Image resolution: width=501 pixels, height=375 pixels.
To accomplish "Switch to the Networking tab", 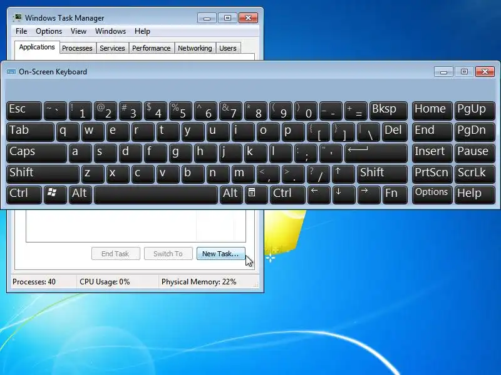I will [x=195, y=48].
